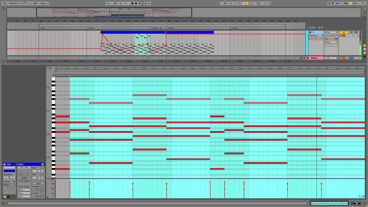
Task: Click the 128.00 tempo field
Action: coord(12,3)
